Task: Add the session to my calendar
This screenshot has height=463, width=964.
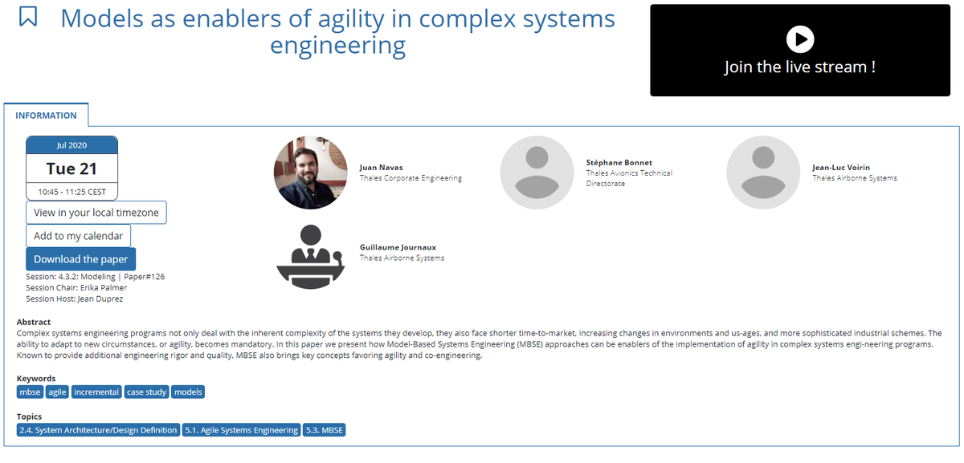Action: click(x=79, y=236)
